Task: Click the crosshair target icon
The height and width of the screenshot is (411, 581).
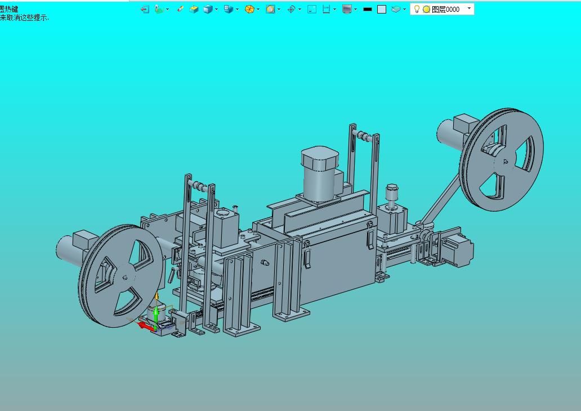Action: (x=291, y=9)
